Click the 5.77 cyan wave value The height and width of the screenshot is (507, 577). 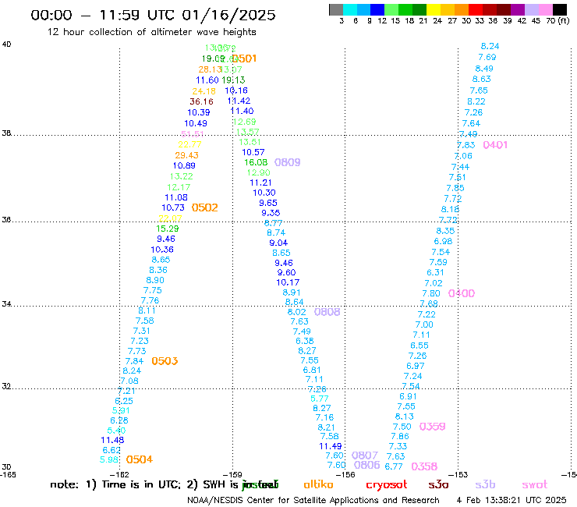[320, 399]
